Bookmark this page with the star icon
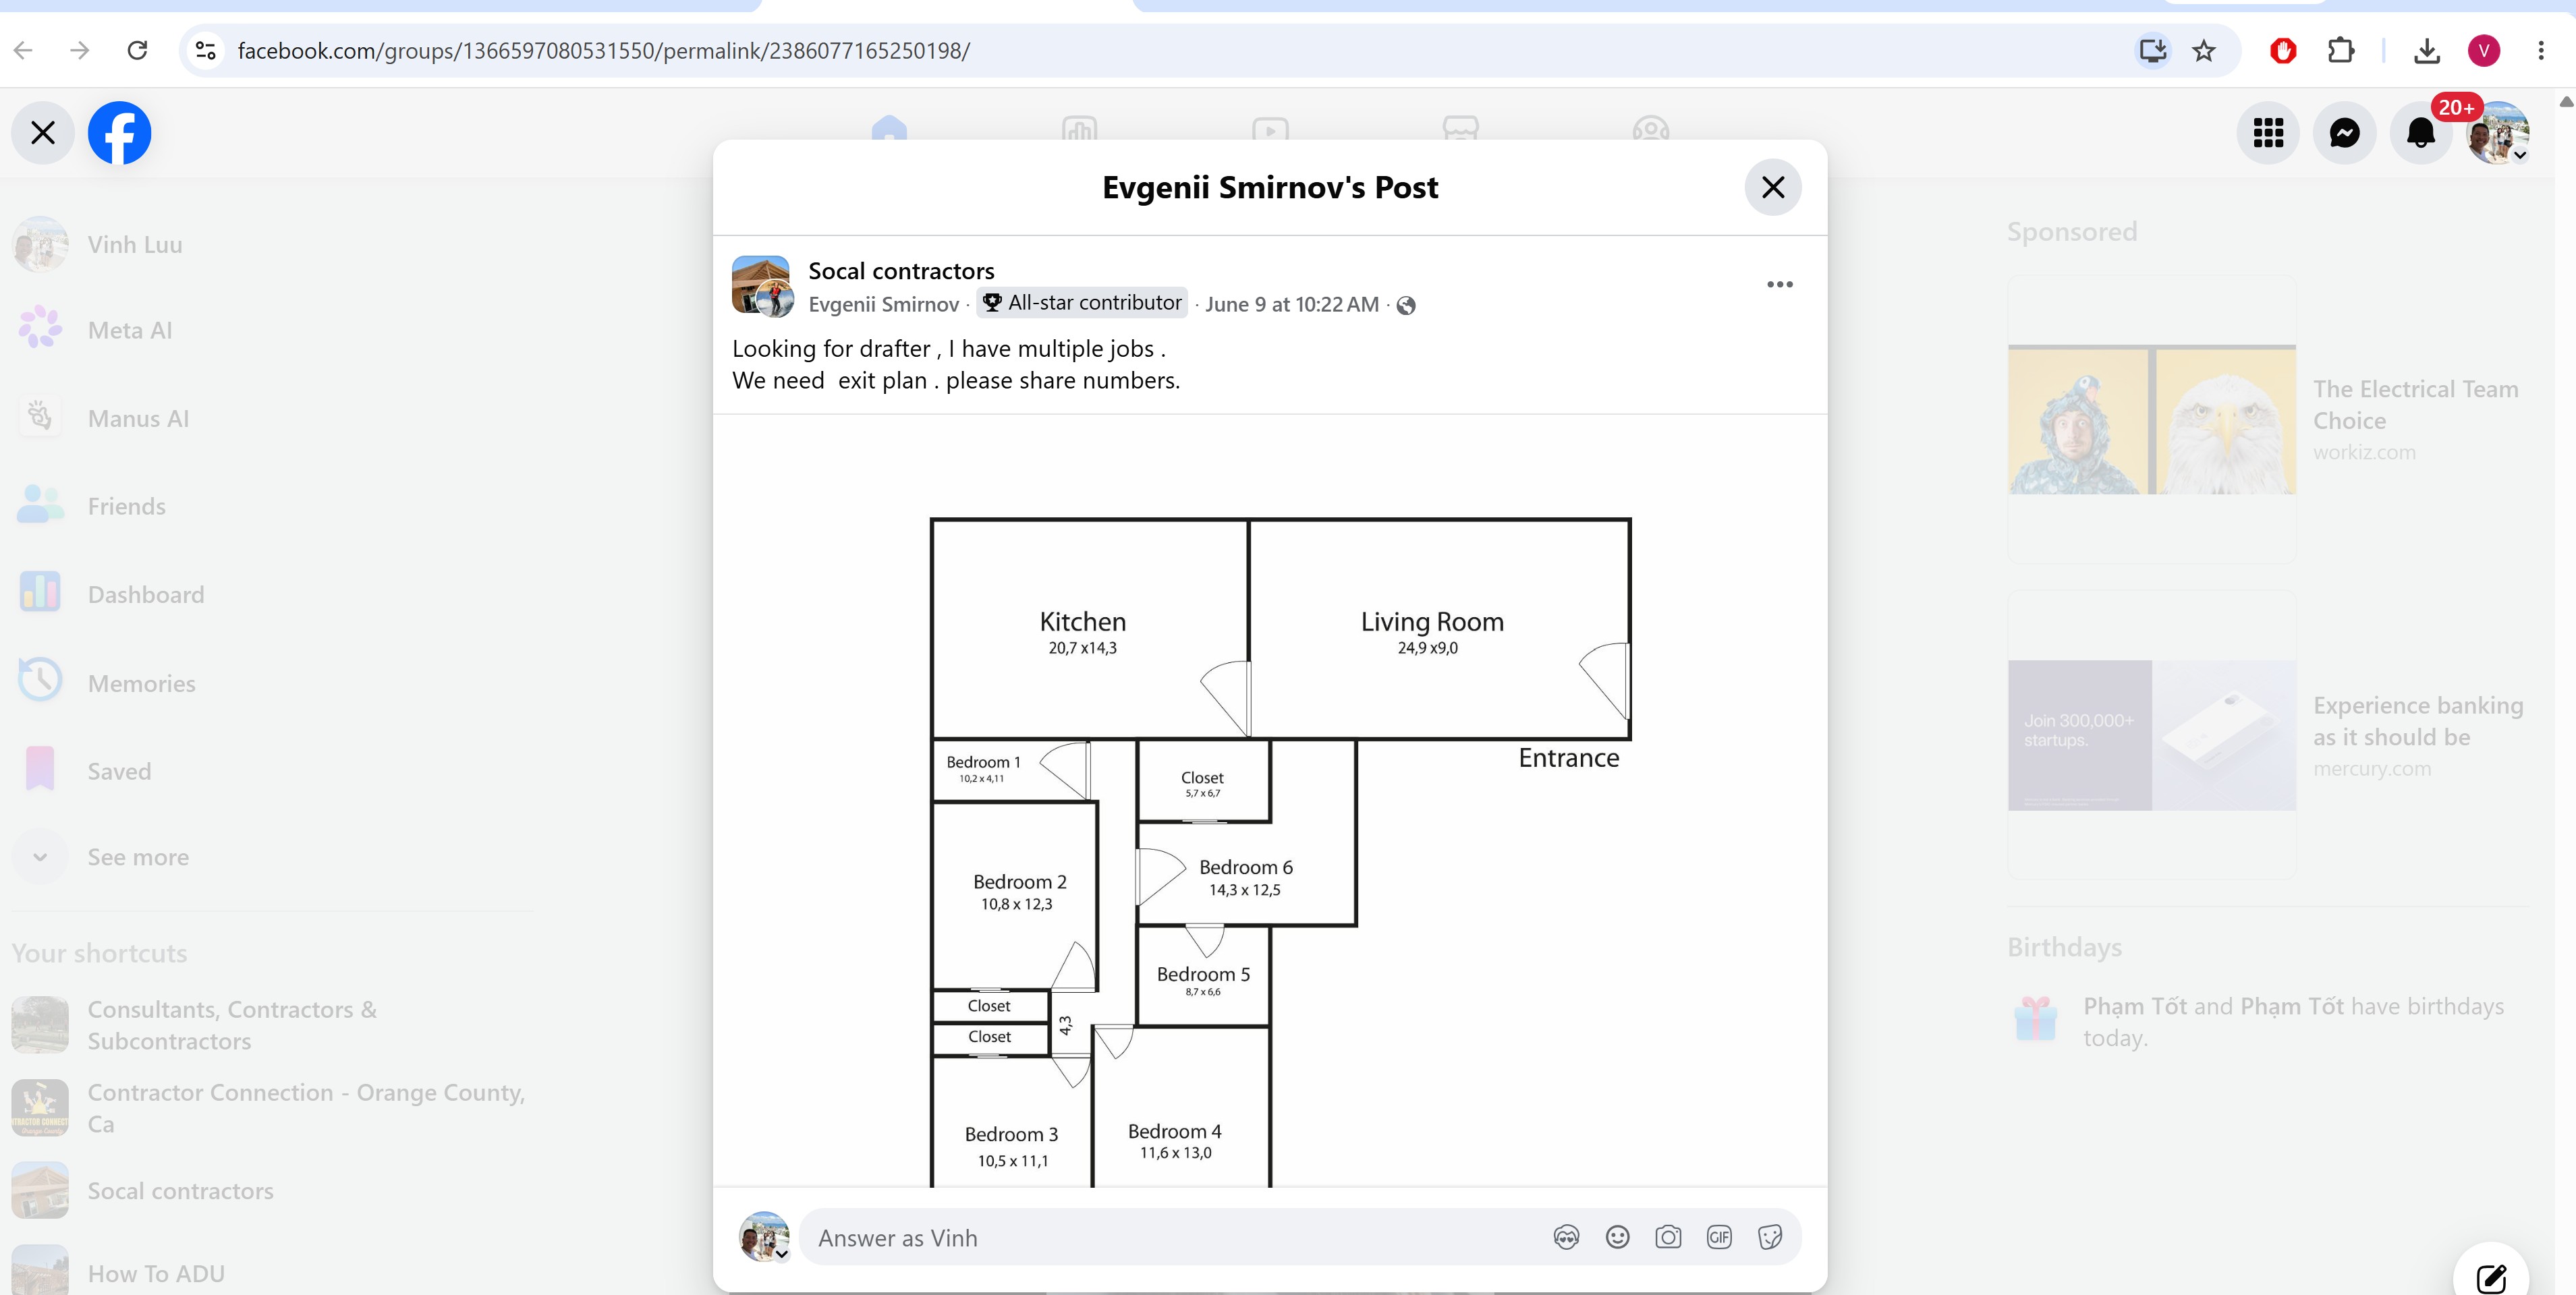This screenshot has width=2576, height=1295. [x=2204, y=50]
